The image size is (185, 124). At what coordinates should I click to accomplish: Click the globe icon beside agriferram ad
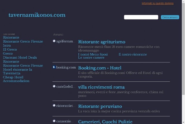pos(54,41)
